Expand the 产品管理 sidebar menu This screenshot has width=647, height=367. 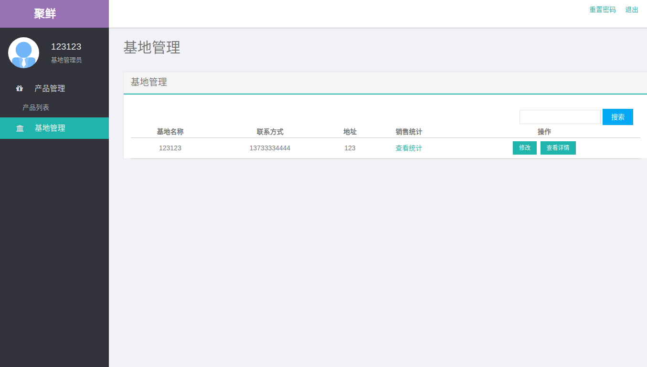pos(50,88)
